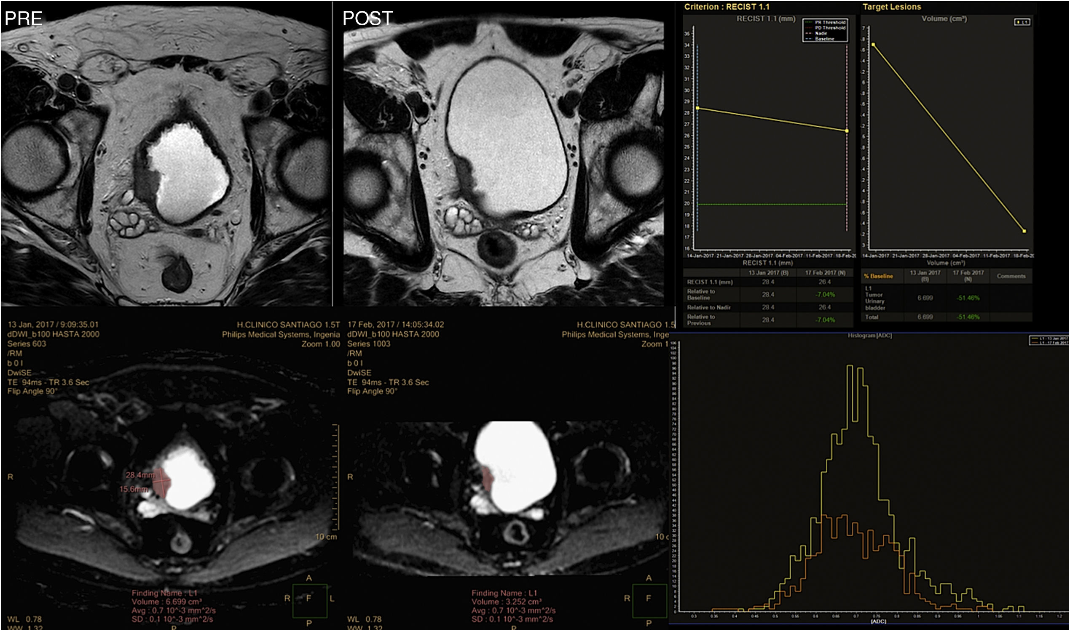Select the Histogram [ADC] panel title
The image size is (1070, 631).
(x=869, y=335)
